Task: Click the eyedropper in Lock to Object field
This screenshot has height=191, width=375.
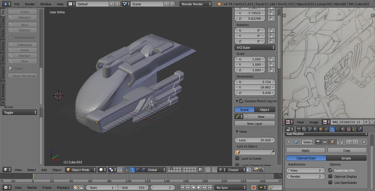Action: coord(273,152)
